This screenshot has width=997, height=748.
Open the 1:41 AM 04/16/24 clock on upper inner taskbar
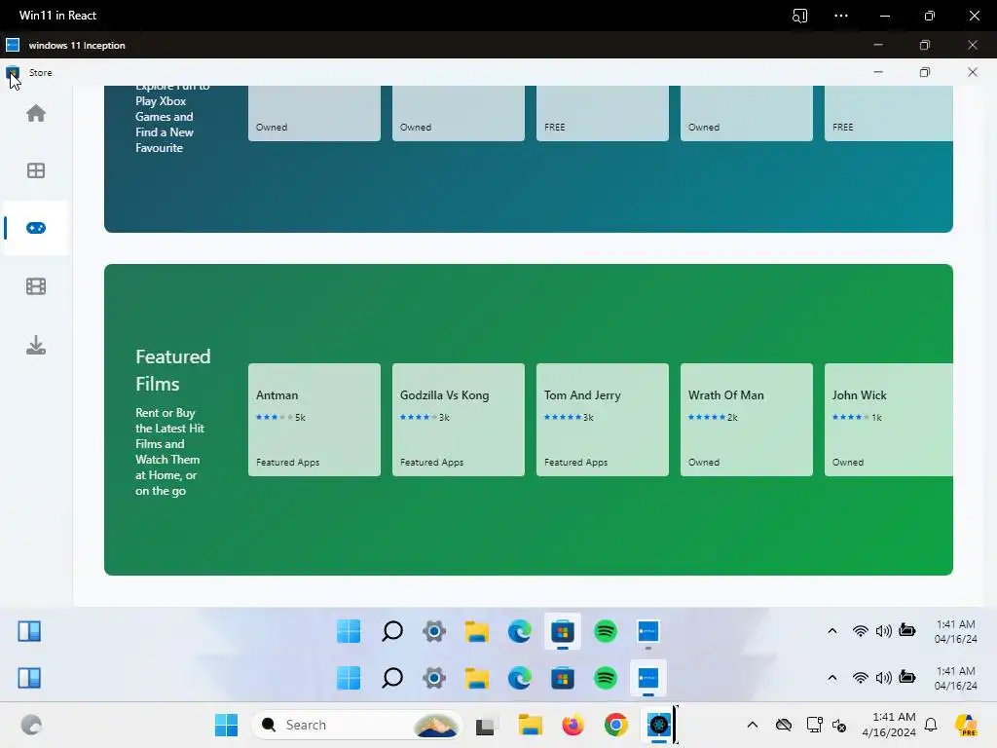point(956,631)
